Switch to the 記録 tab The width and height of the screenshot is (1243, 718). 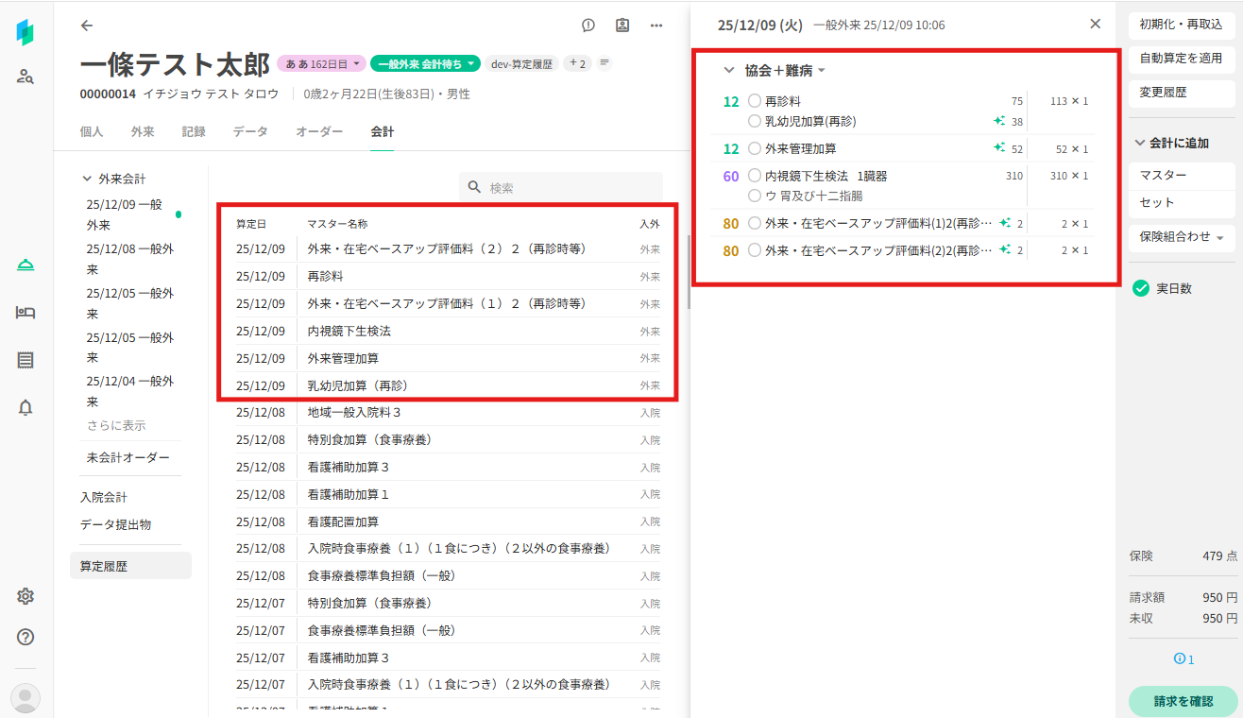tap(194, 132)
